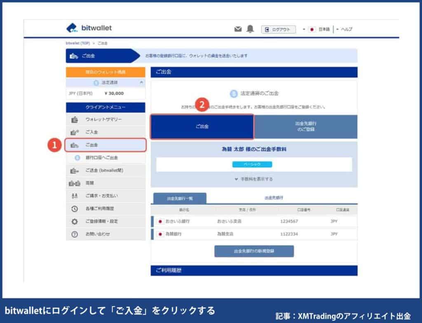Click the billing people icon in sidebar
The image size is (422, 323).
pyautogui.click(x=75, y=196)
